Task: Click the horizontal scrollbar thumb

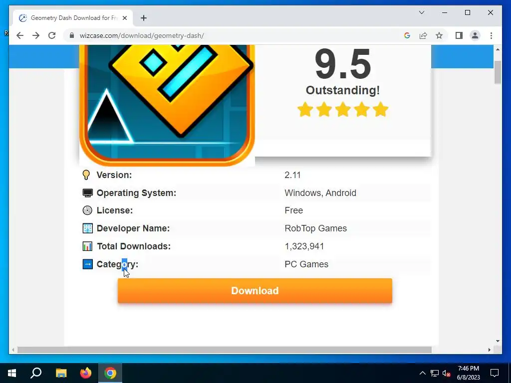Action: point(225,350)
